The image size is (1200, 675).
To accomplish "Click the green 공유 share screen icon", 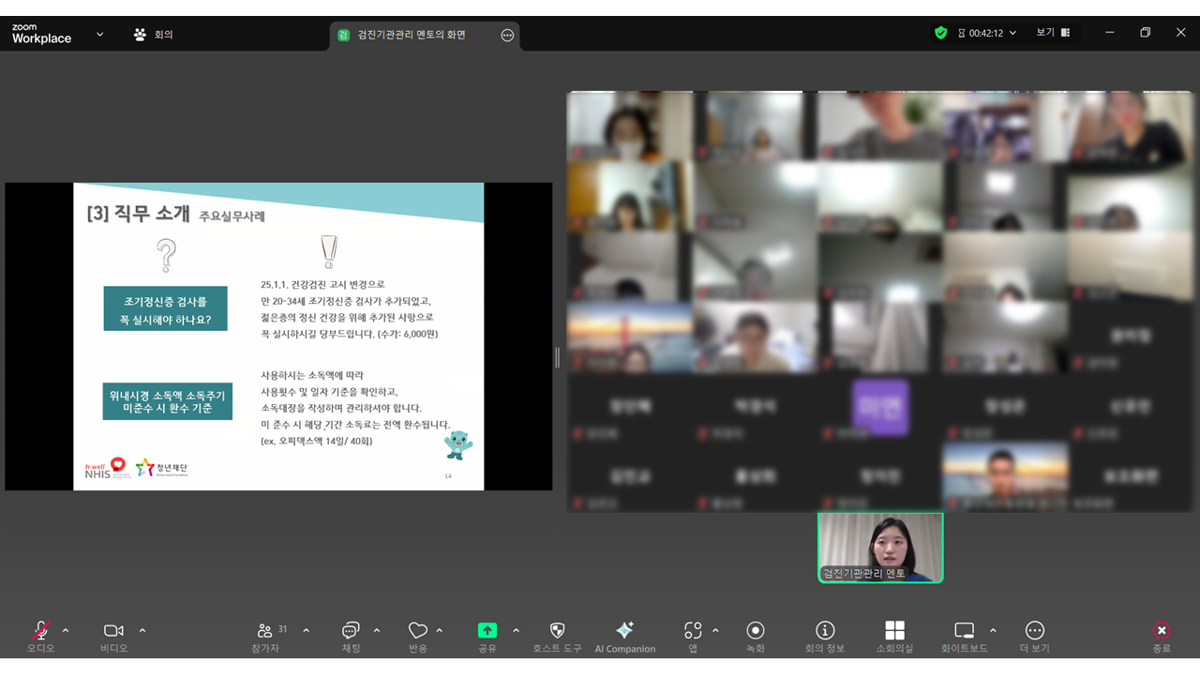I will point(487,631).
